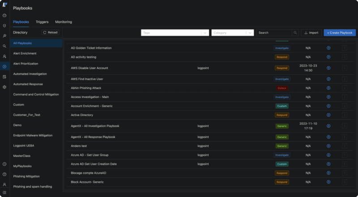Screen dimensions: 358x197
Task: Open the settings gear in left sidebar
Action: coord(4,87)
